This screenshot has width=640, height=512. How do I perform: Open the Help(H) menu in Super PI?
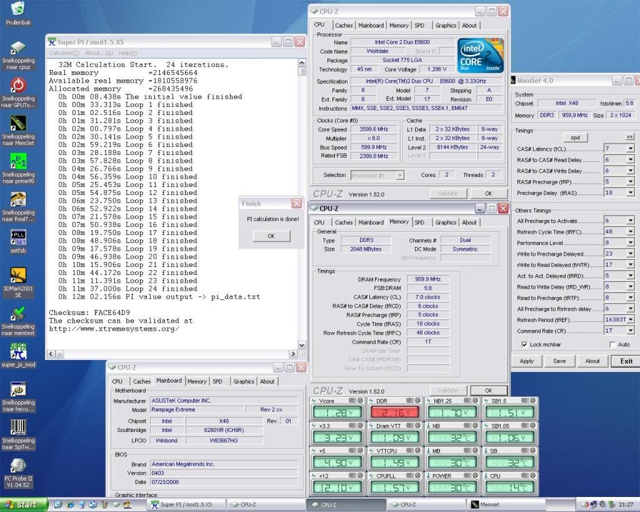click(x=127, y=53)
